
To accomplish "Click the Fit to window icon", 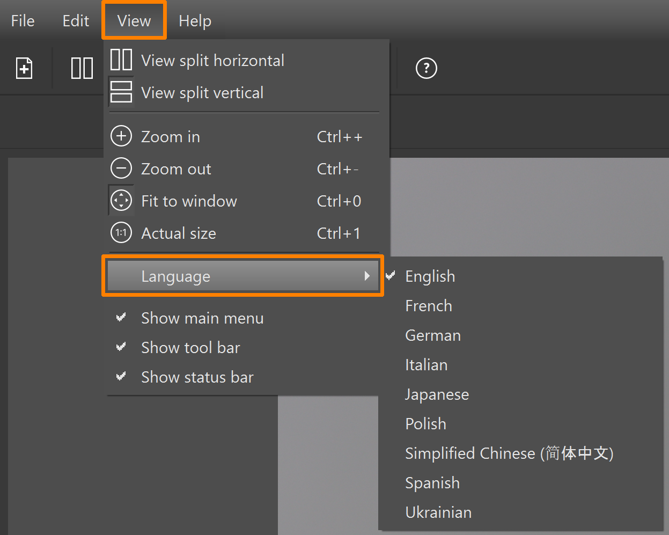I will pos(121,201).
